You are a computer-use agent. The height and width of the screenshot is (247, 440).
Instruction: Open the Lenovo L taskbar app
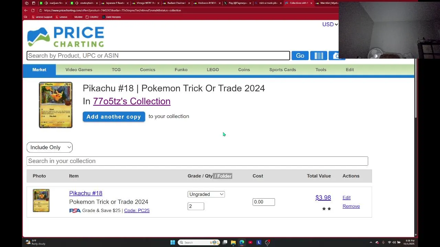259,243
